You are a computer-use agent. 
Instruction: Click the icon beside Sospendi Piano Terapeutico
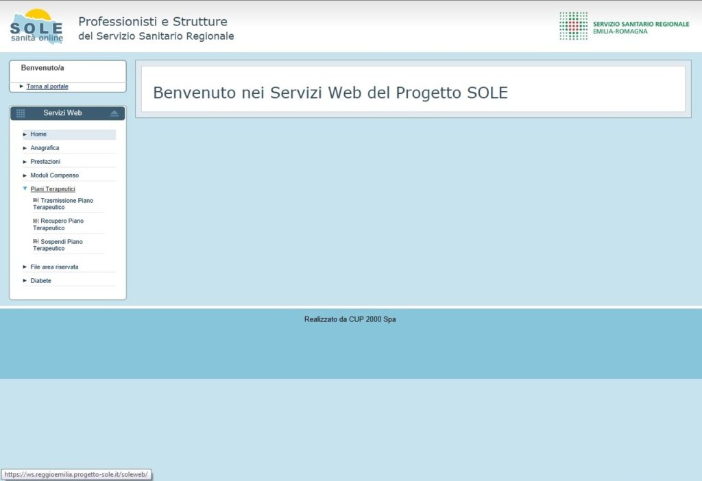pos(36,241)
